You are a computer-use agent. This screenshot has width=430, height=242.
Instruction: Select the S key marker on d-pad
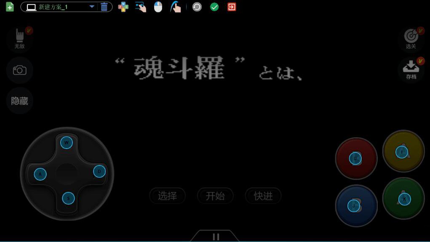click(x=68, y=198)
